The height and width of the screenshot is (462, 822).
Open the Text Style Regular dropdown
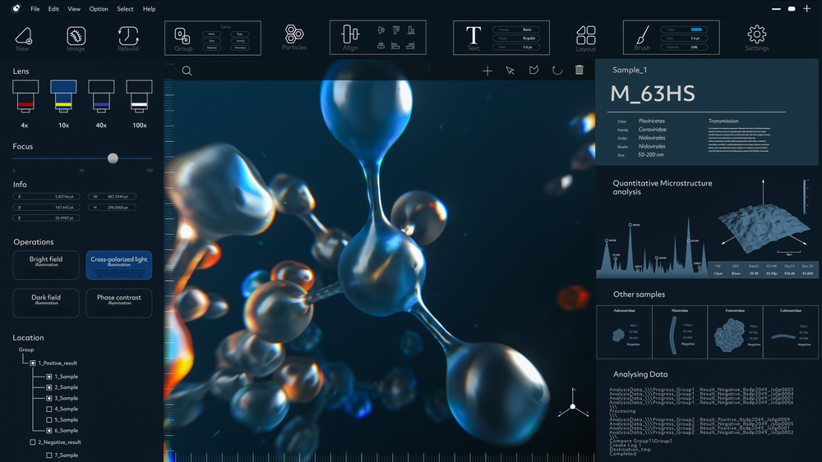tap(516, 39)
